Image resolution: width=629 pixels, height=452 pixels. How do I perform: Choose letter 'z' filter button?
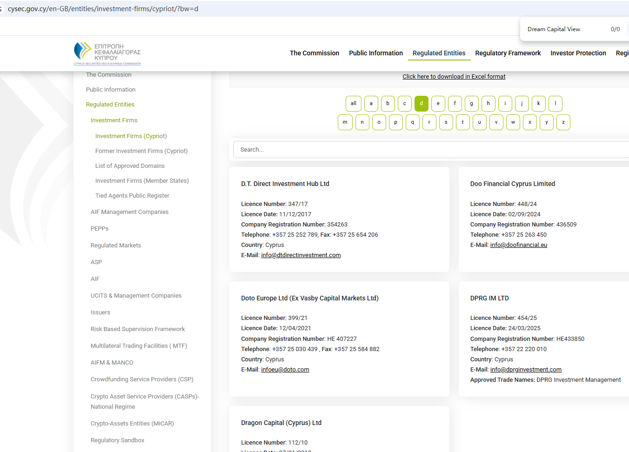[x=563, y=122]
